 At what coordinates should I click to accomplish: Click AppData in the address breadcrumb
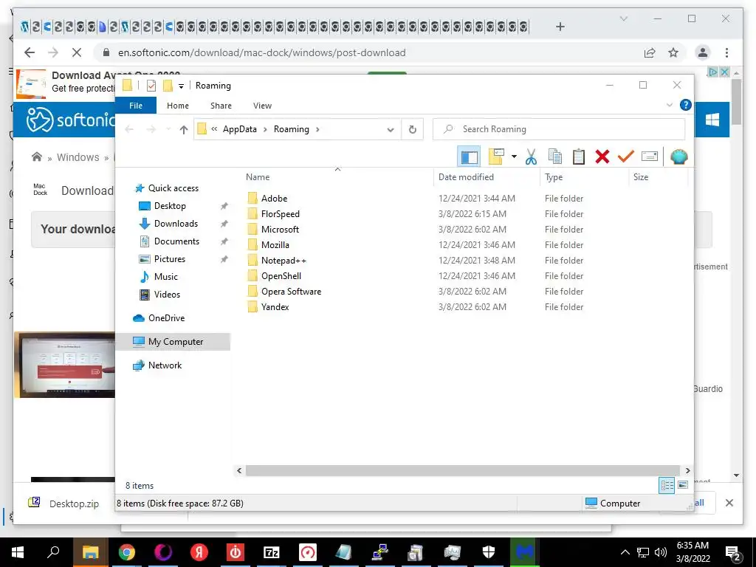pyautogui.click(x=240, y=129)
